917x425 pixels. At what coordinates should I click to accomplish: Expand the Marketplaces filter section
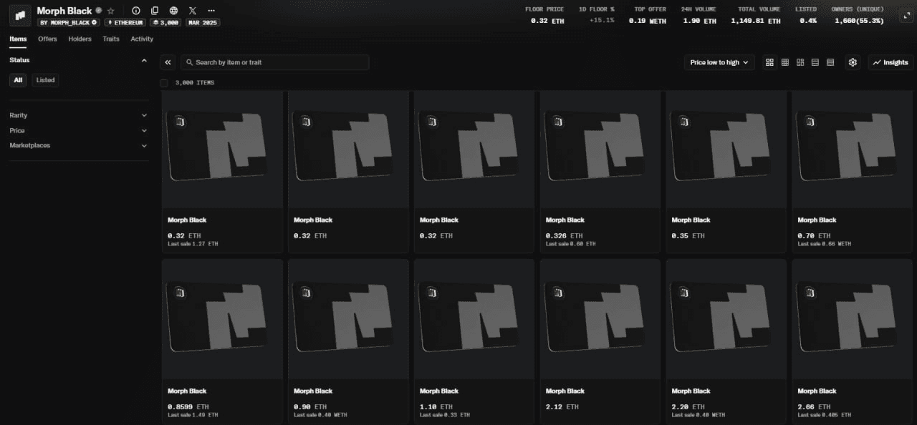click(79, 145)
